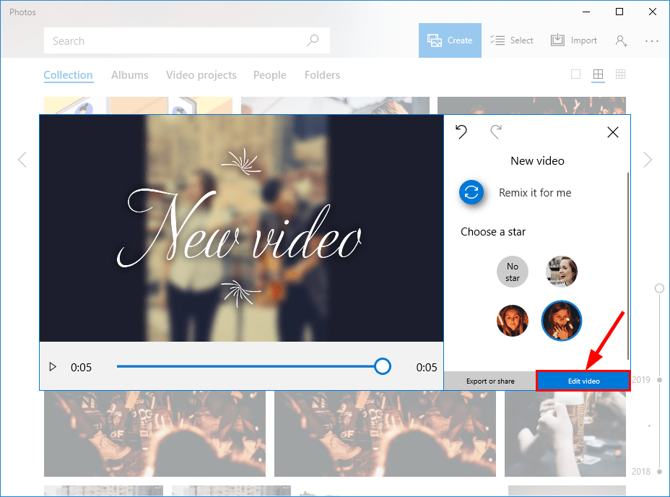Viewport: 670px width, 497px height.
Task: Select the large single-tile view icon
Action: click(x=575, y=74)
